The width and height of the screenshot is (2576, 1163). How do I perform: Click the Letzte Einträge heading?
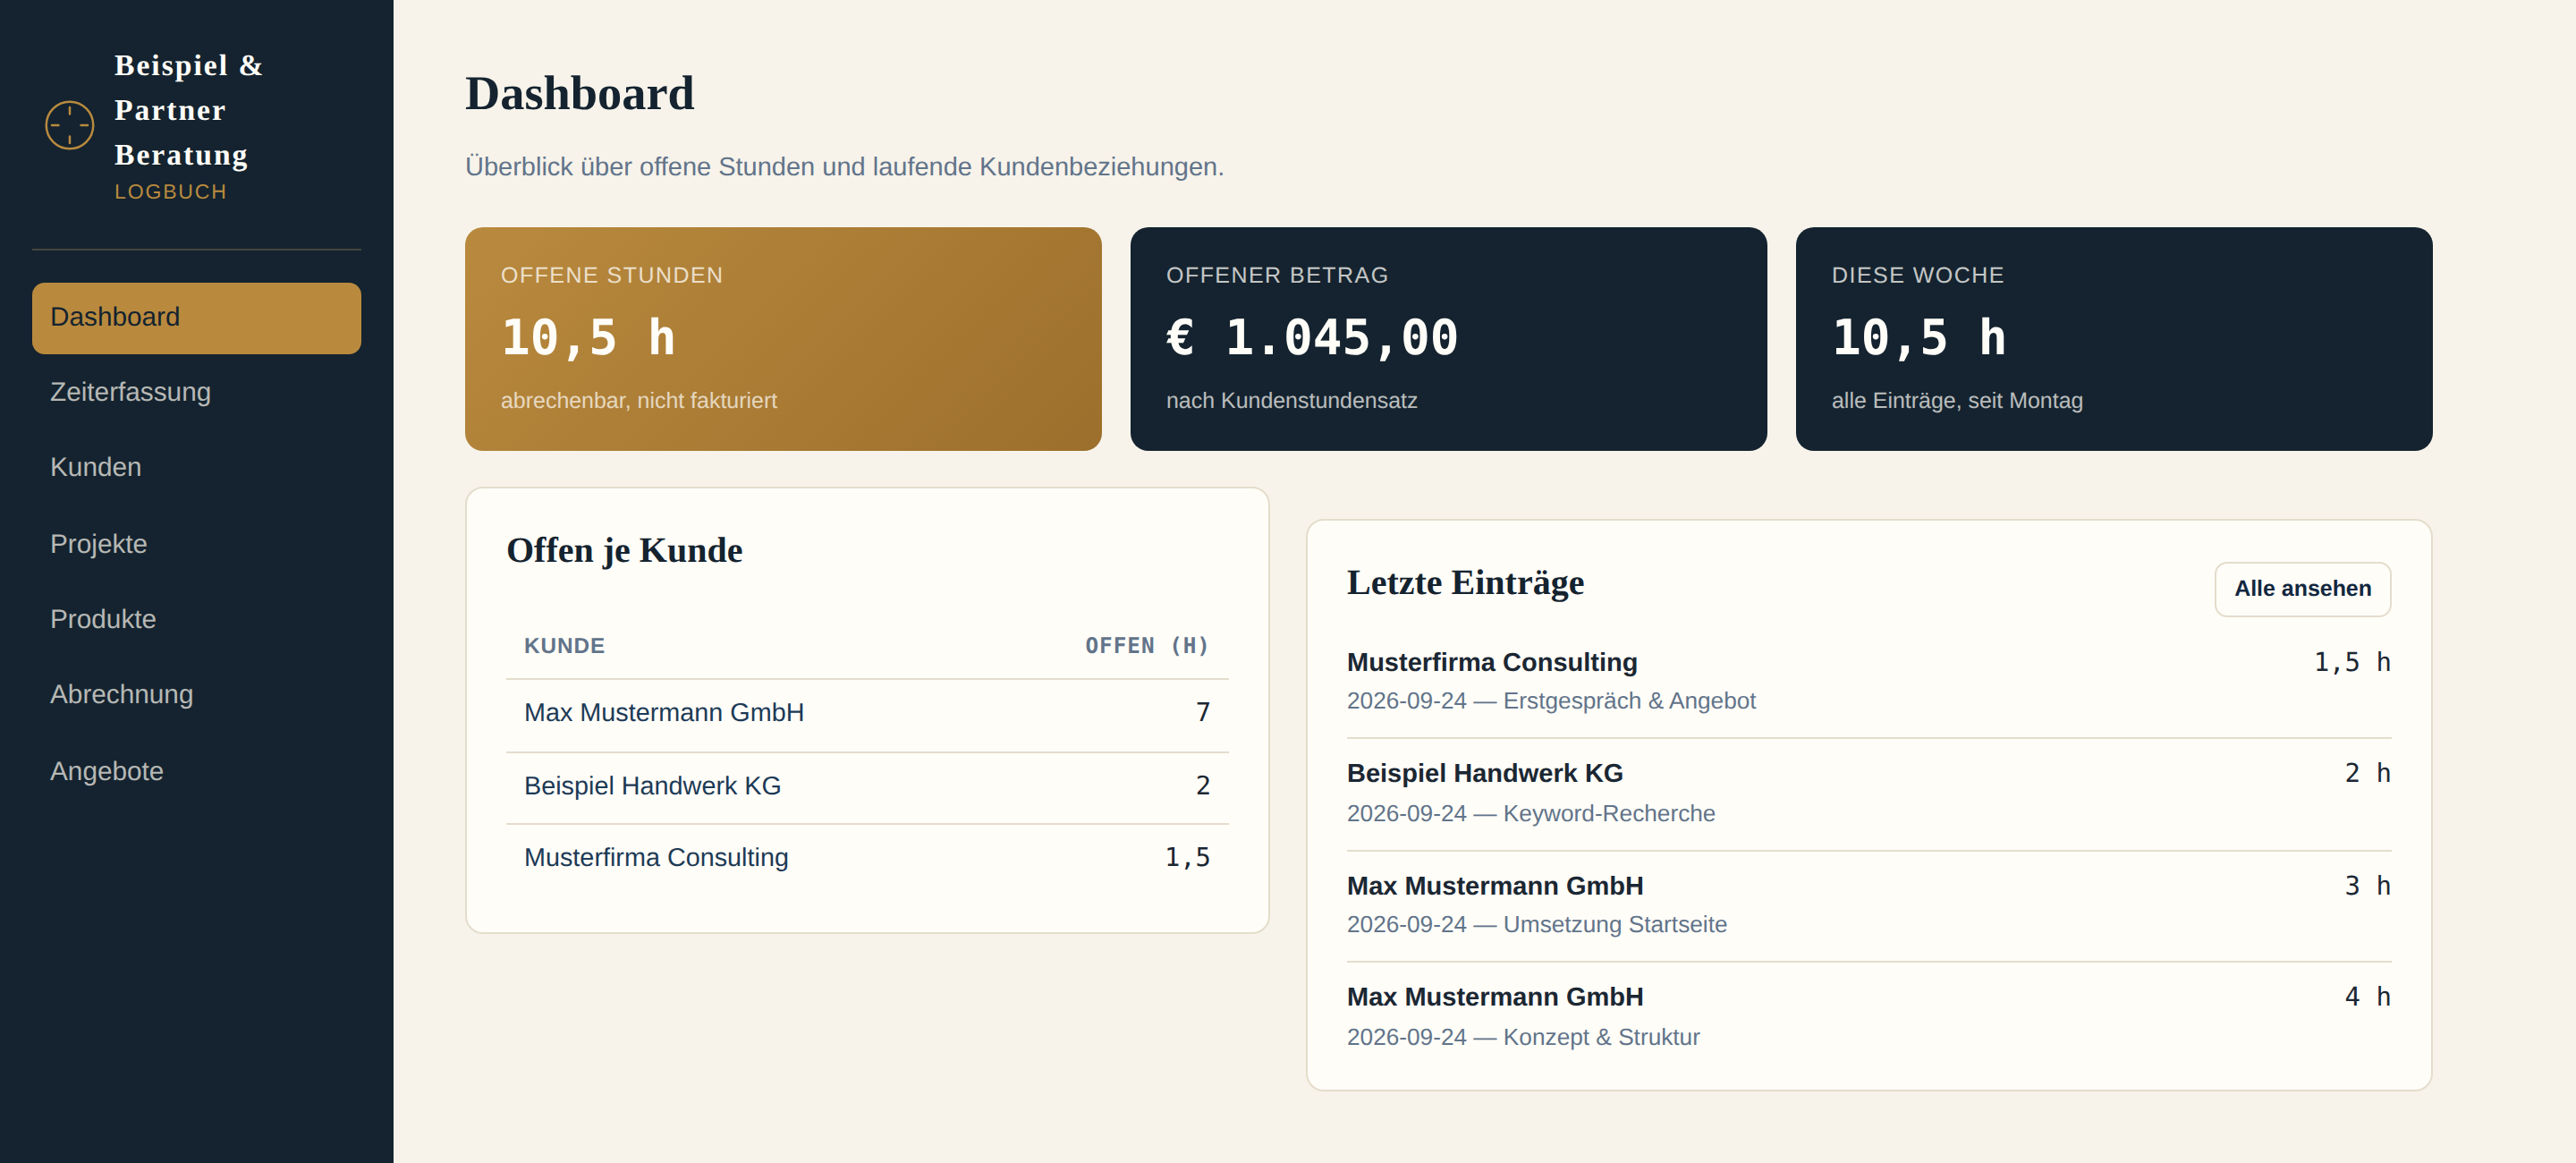[x=1465, y=583]
